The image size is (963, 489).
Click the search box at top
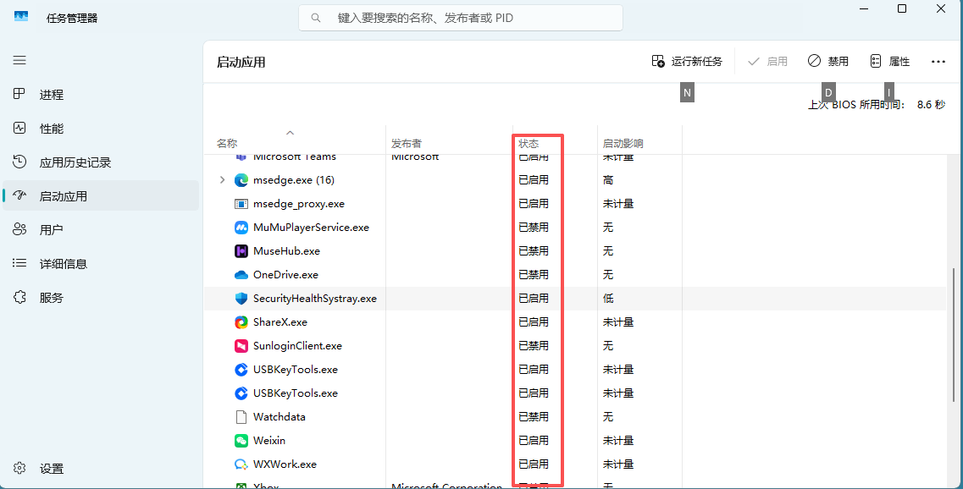pyautogui.click(x=460, y=18)
